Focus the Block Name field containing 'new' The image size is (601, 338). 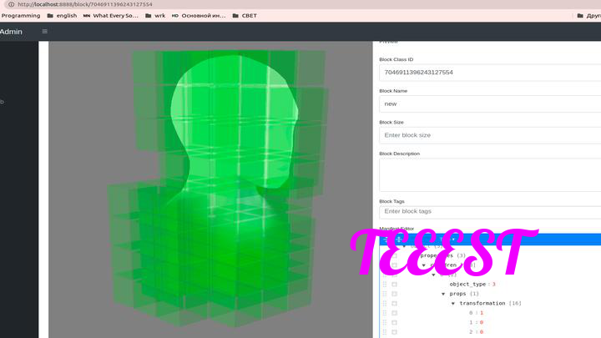(x=490, y=103)
